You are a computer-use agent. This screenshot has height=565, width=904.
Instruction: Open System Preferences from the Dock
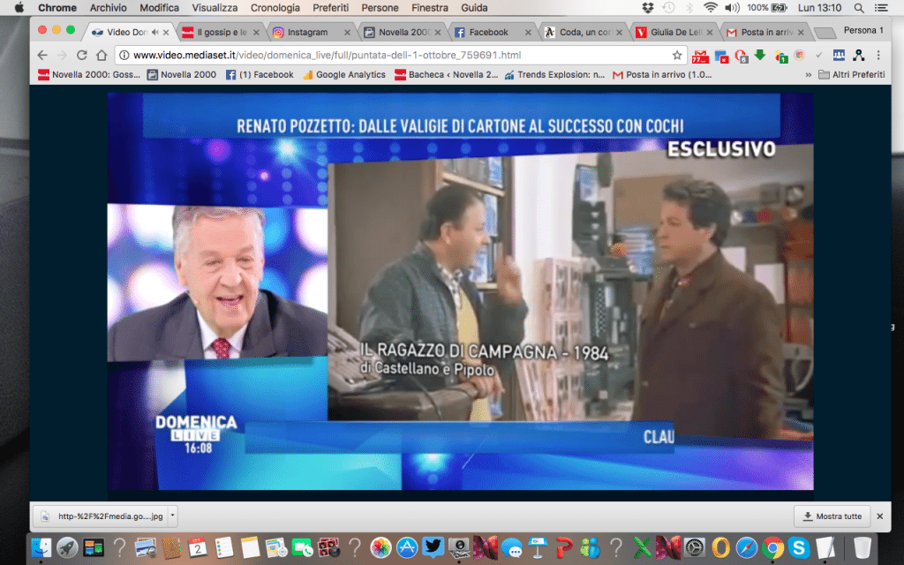click(x=695, y=547)
